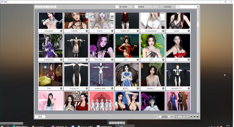Jump to first page arrow
The width and height of the screenshot is (234, 127).
coord(192,117)
